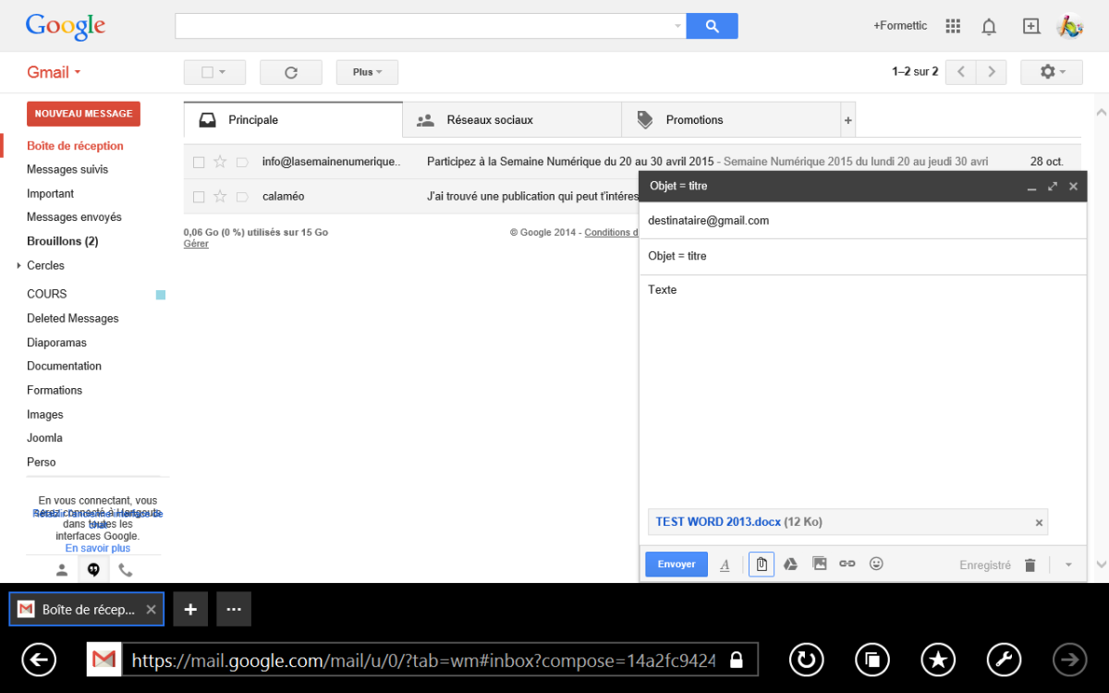Show the contacts person icon in chat
This screenshot has width=1109, height=693.
pos(62,570)
